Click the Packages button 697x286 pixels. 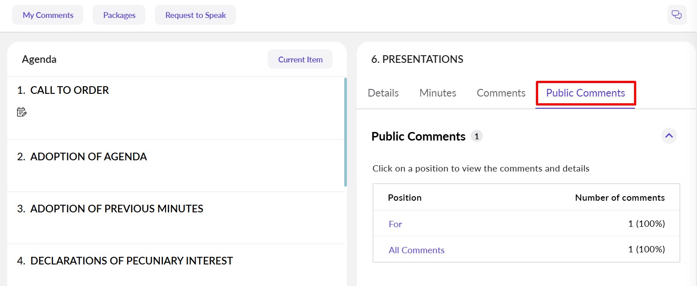[x=119, y=15]
